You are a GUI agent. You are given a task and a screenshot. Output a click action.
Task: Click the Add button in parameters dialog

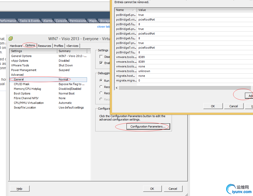pyautogui.click(x=249, y=96)
